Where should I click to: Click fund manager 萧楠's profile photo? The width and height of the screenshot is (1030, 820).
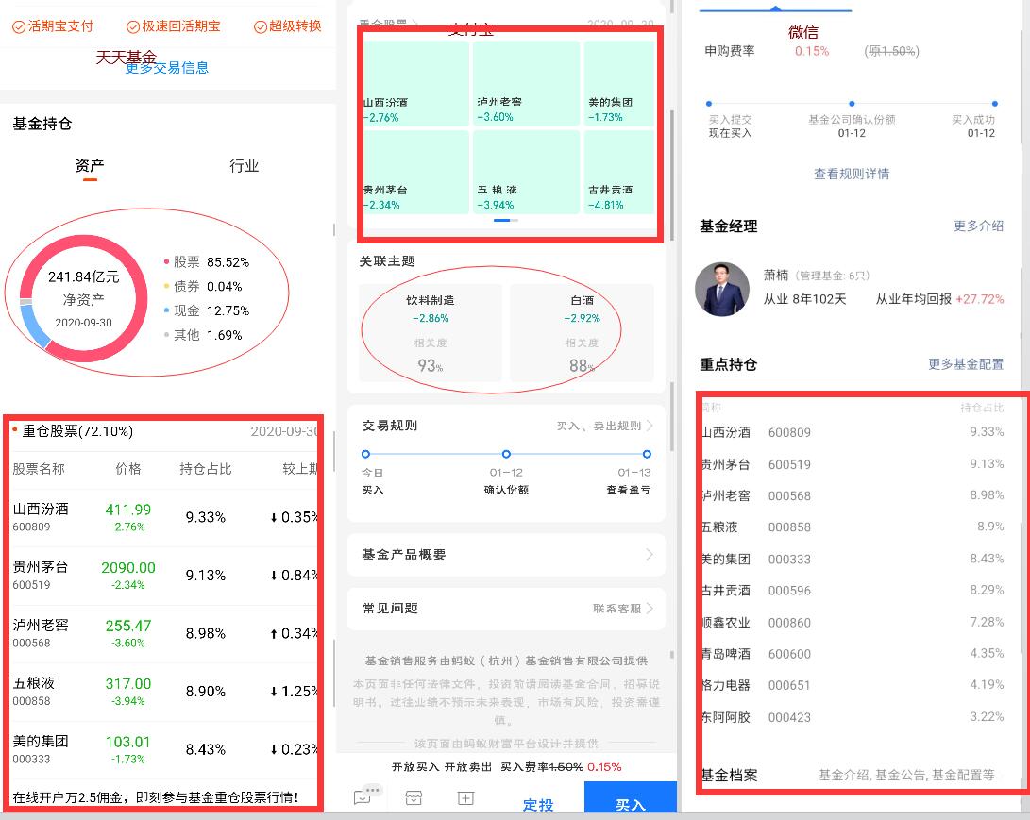click(x=723, y=289)
